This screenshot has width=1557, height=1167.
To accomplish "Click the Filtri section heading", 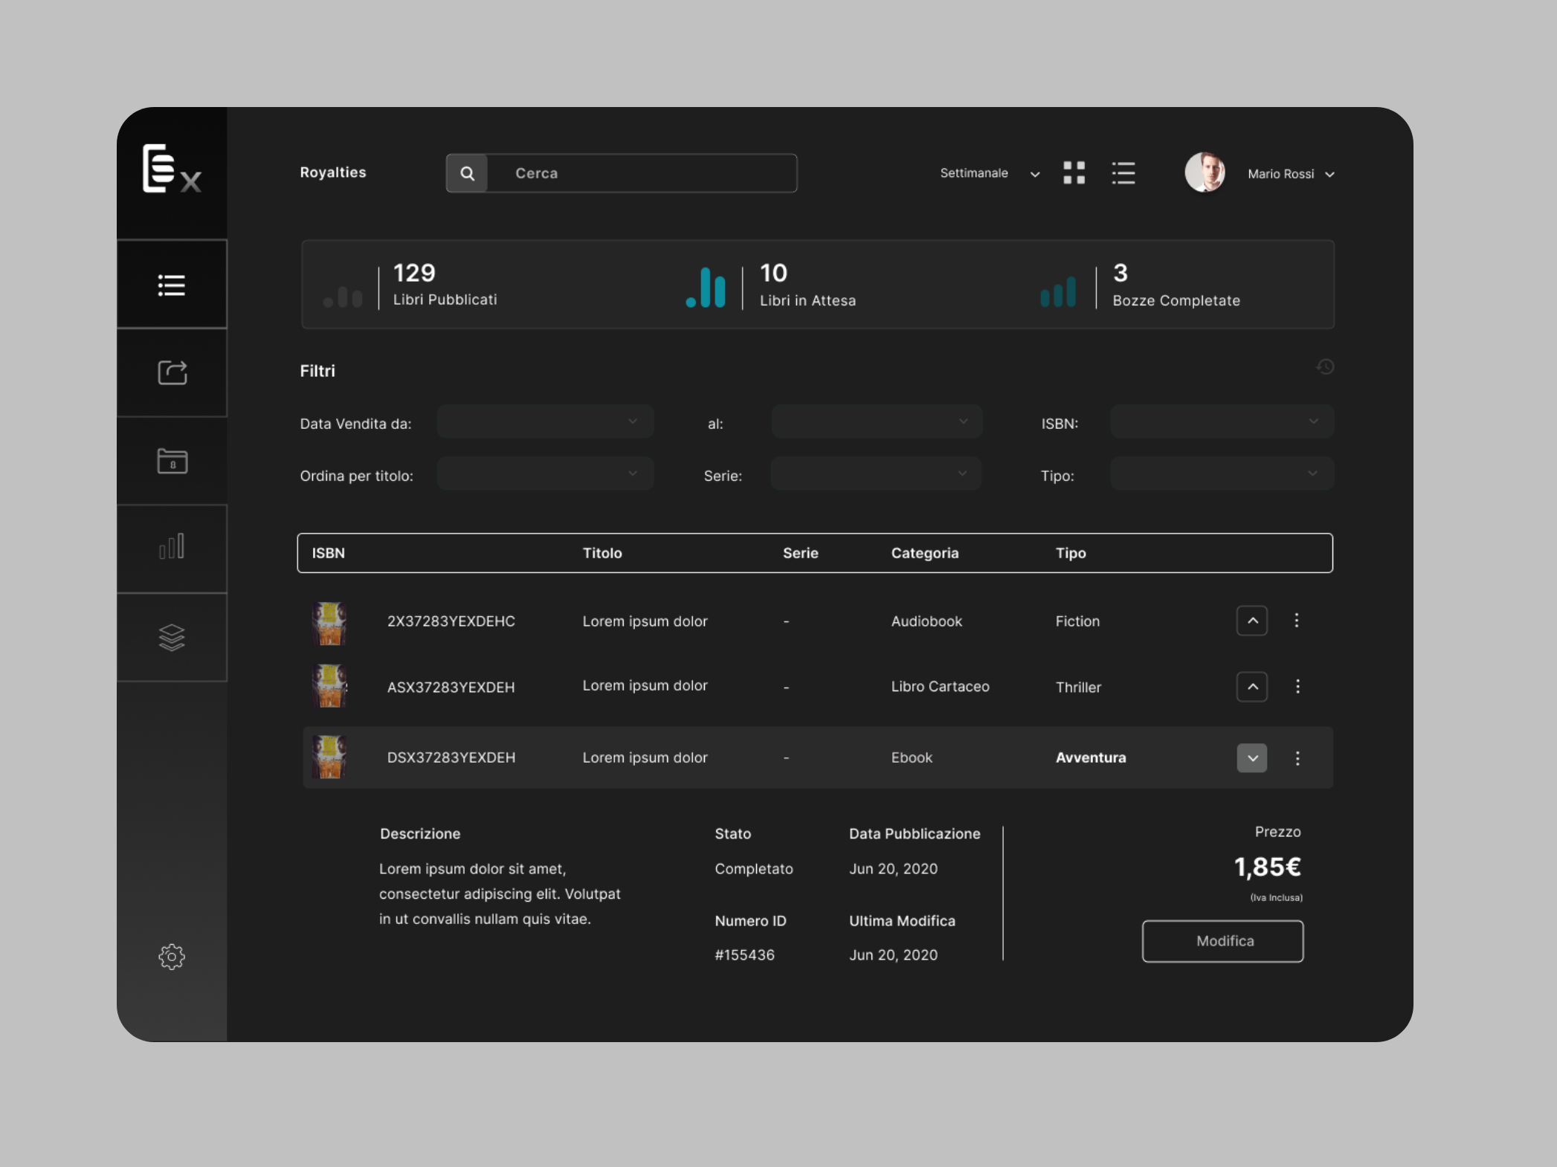I will (x=317, y=371).
